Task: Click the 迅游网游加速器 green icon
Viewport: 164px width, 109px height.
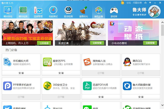Action: point(127,107)
